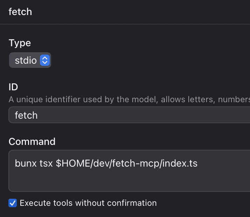Focus the Command text area

coord(129,171)
